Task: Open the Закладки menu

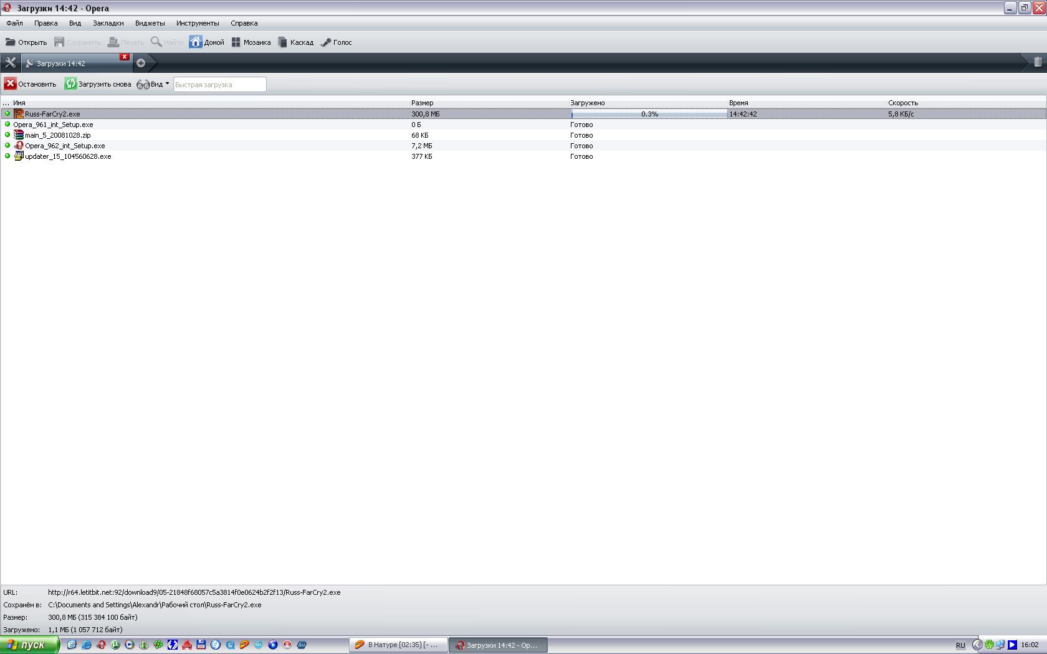Action: click(x=108, y=23)
